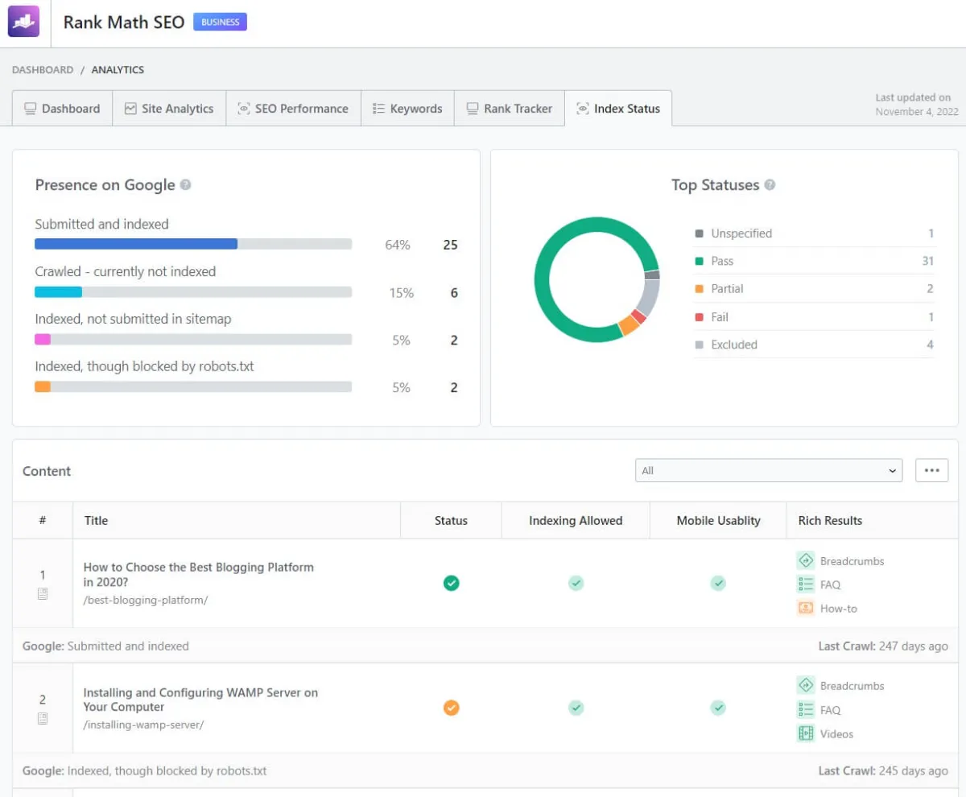Click the Rank Math SEO logo icon
Image resolution: width=966 pixels, height=797 pixels.
[23, 23]
